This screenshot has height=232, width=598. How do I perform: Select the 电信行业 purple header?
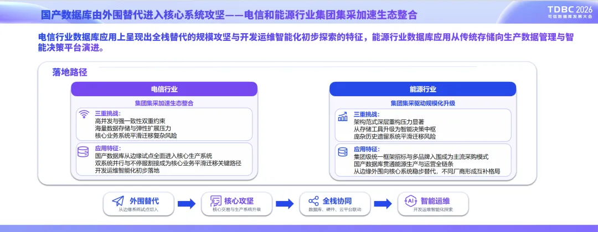[164, 89]
